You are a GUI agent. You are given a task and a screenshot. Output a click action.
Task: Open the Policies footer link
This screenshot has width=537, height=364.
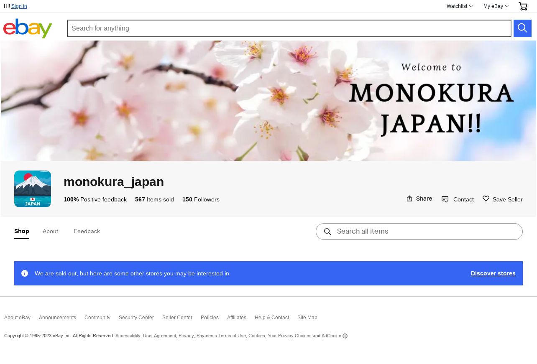click(210, 318)
